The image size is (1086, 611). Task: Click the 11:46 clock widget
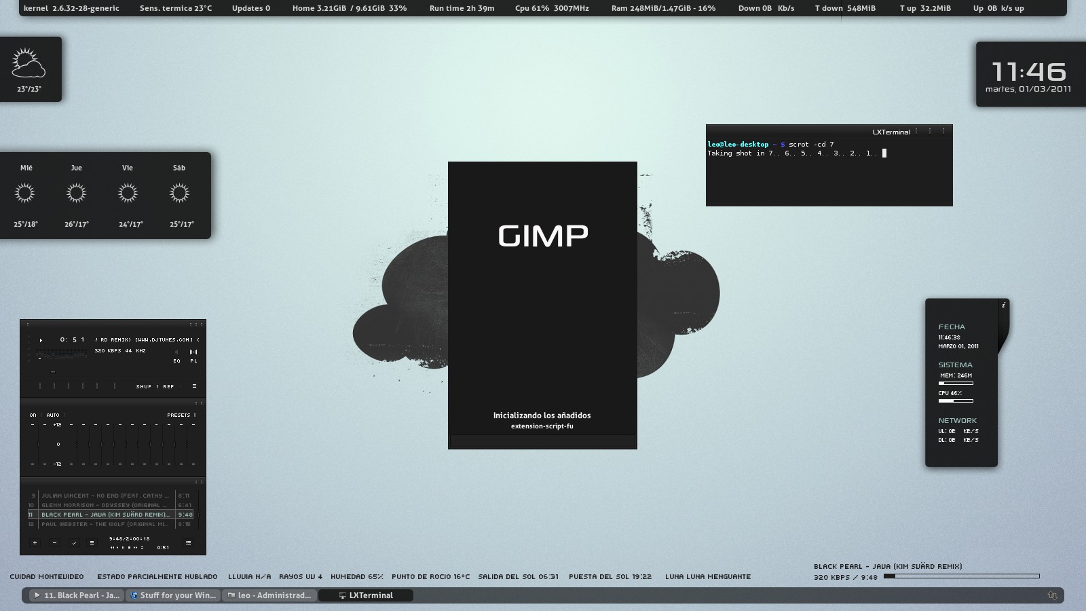[1029, 71]
